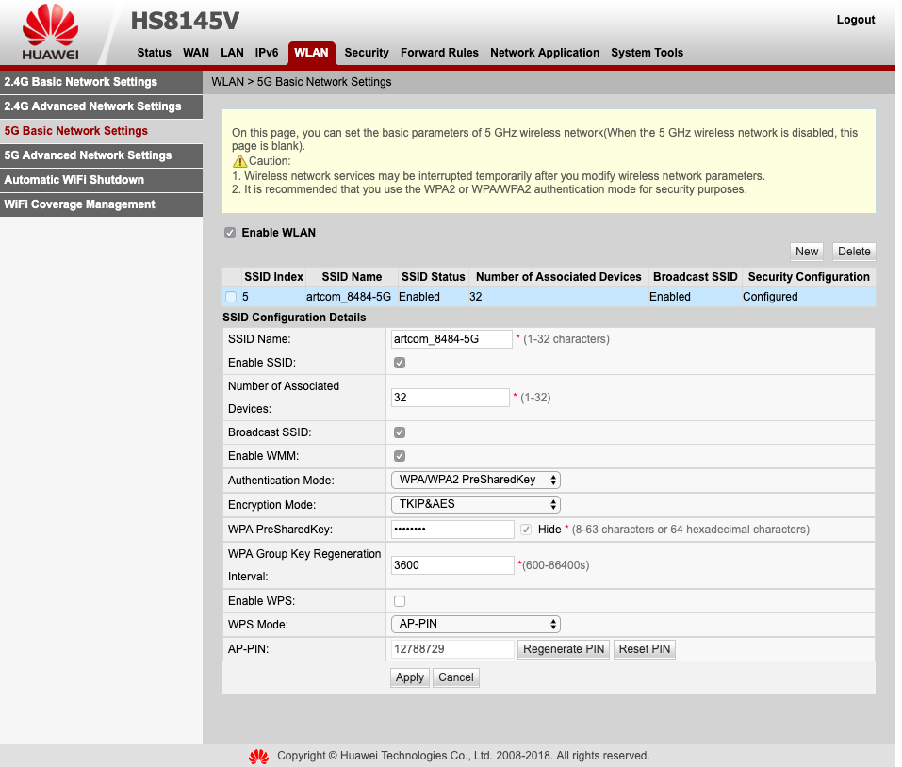The image size is (902, 767).
Task: Click the Cancel button
Action: (x=456, y=677)
